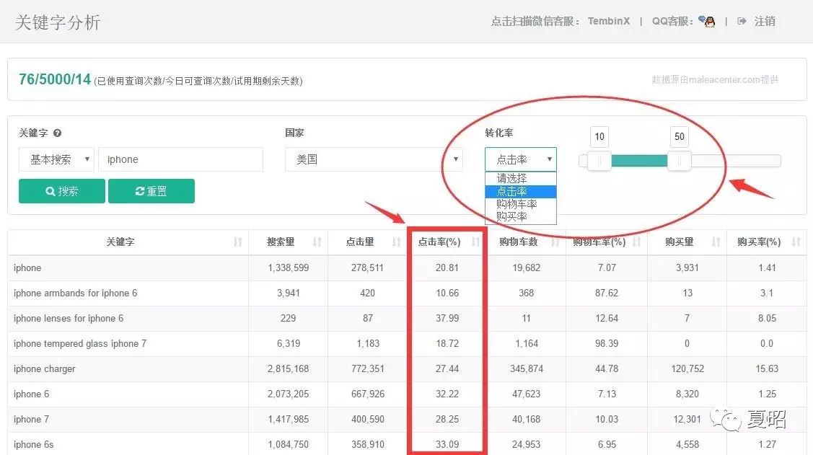
Task: Click the click count value 400,590
Action: [x=368, y=419]
